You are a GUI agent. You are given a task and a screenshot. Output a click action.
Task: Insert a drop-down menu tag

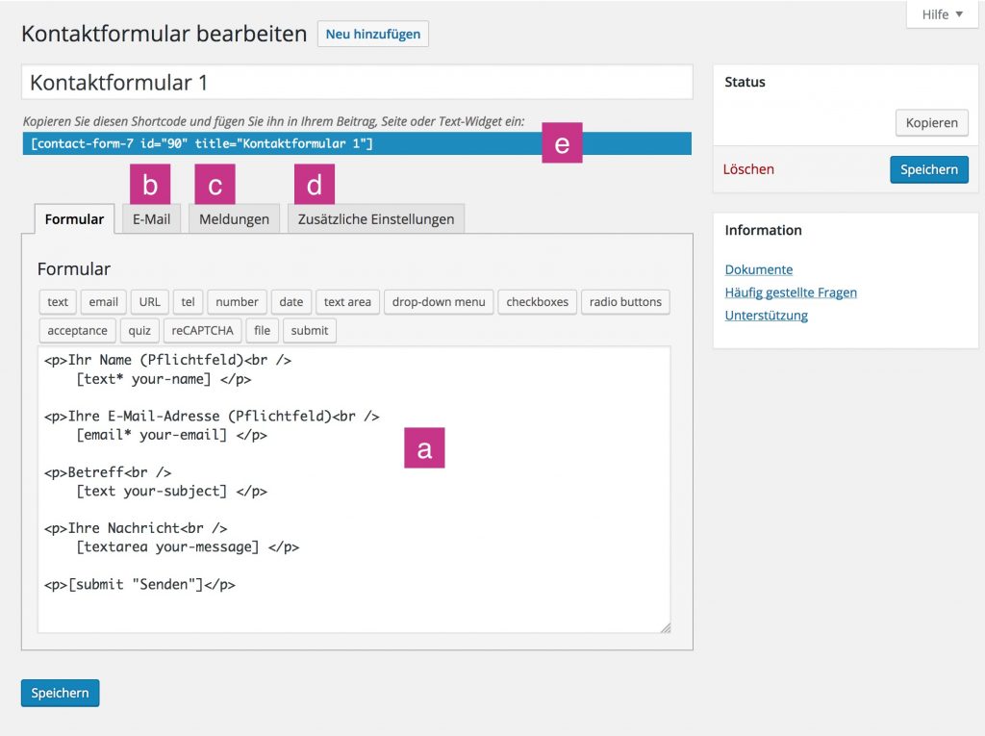tap(439, 301)
